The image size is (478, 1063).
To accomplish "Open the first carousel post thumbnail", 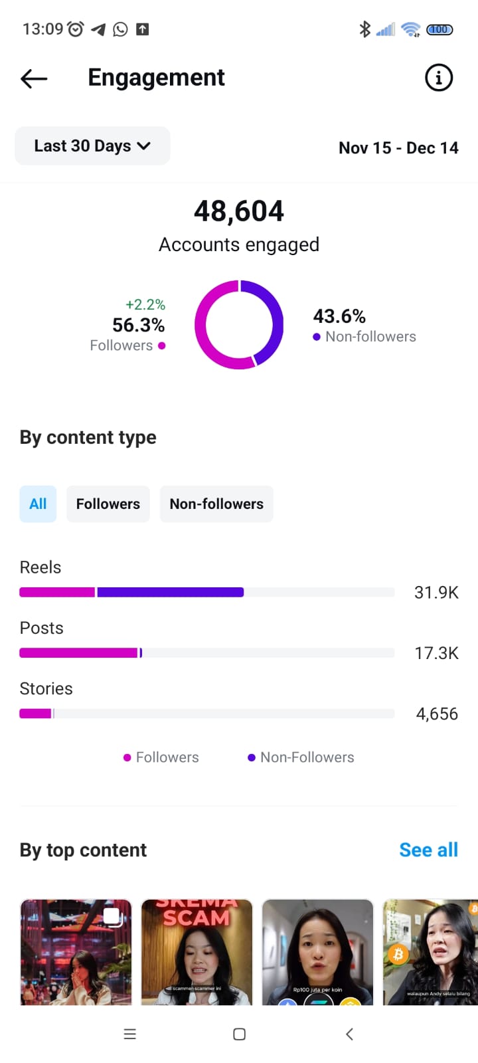I will [76, 951].
